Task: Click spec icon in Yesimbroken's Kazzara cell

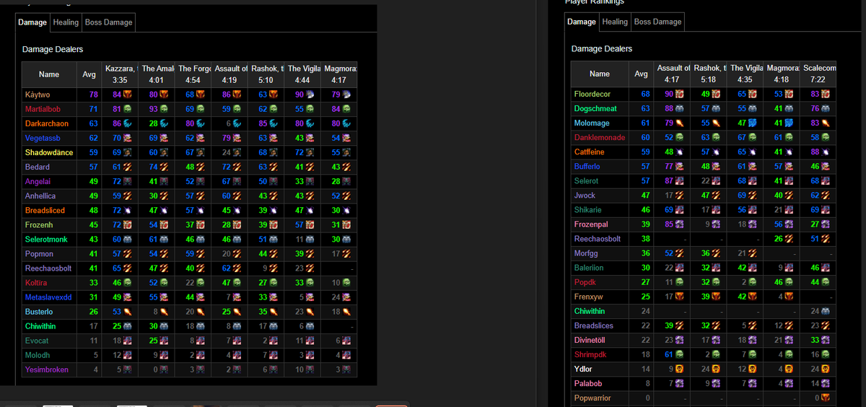Action: pyautogui.click(x=127, y=369)
